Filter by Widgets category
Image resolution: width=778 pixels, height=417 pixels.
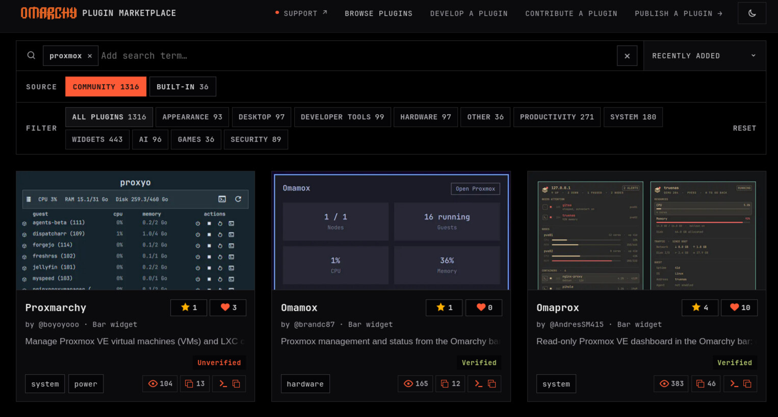[x=97, y=139]
